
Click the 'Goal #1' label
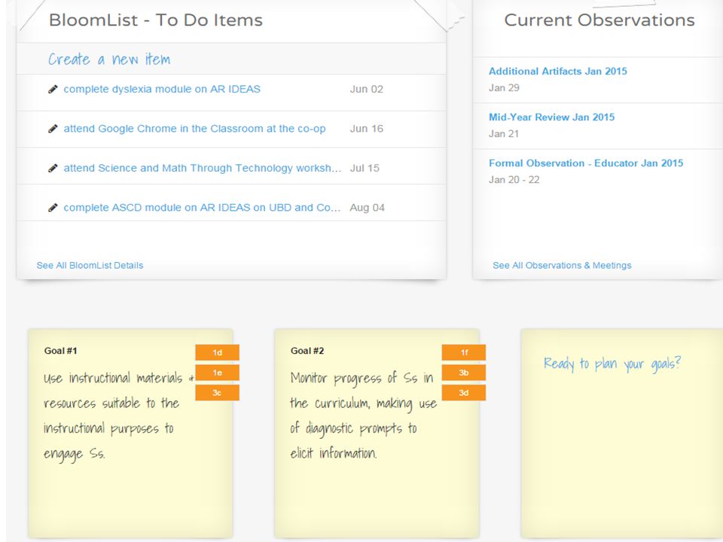point(60,351)
